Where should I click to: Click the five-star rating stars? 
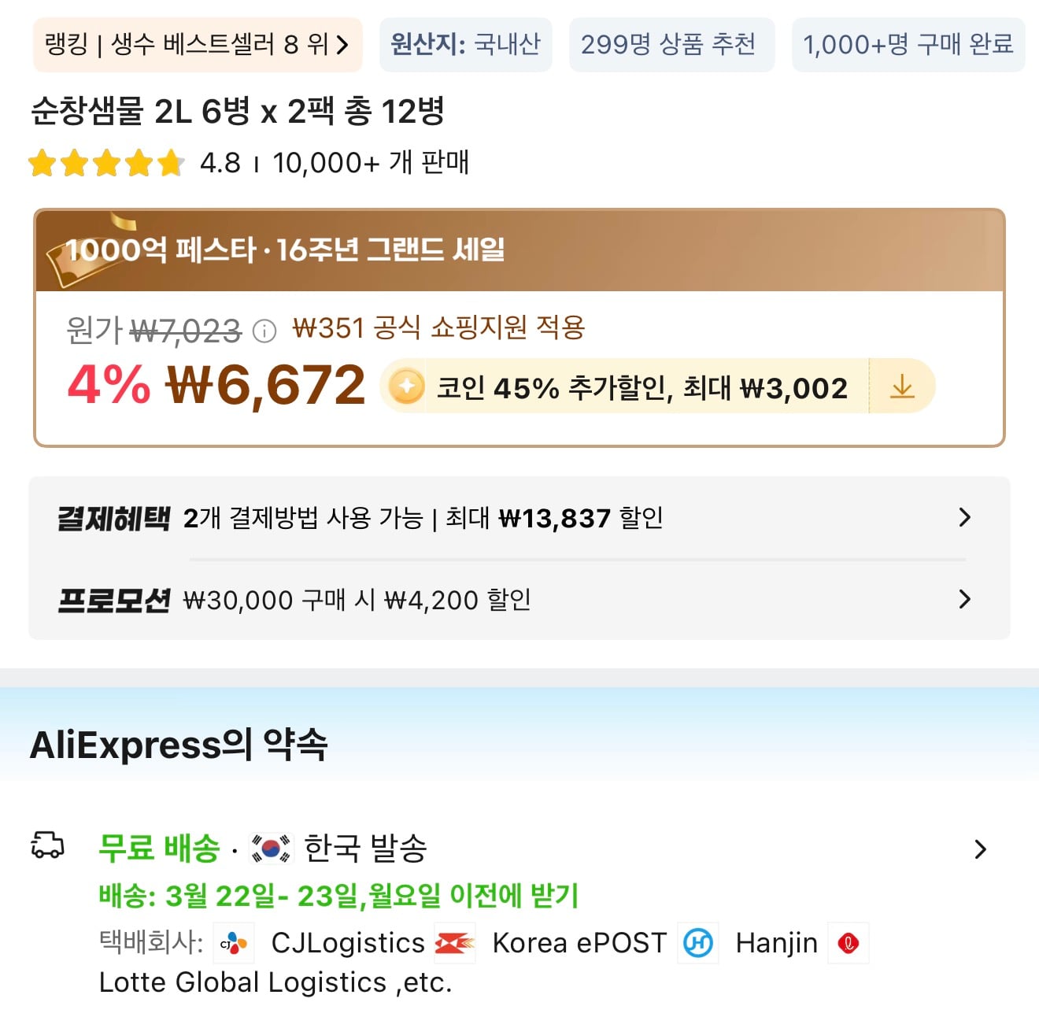click(x=105, y=164)
